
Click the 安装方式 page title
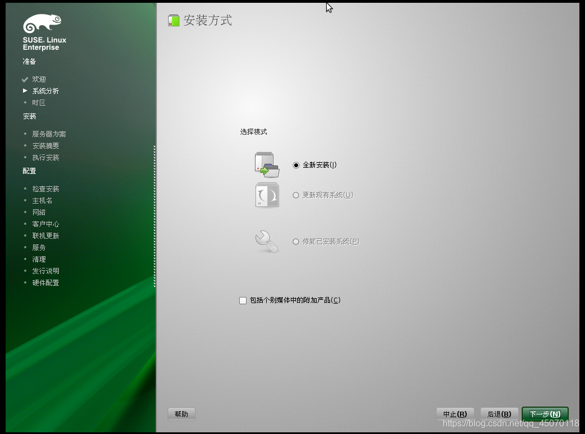(x=207, y=21)
